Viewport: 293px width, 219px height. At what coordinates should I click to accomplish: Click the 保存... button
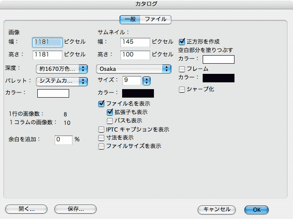pyautogui.click(x=75, y=209)
